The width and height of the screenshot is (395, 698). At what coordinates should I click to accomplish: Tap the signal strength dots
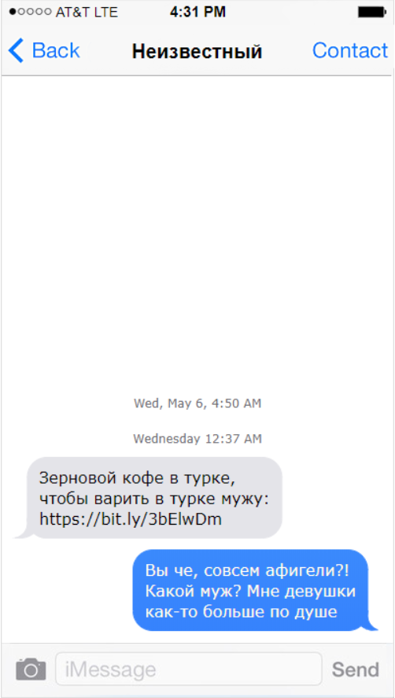(31, 13)
